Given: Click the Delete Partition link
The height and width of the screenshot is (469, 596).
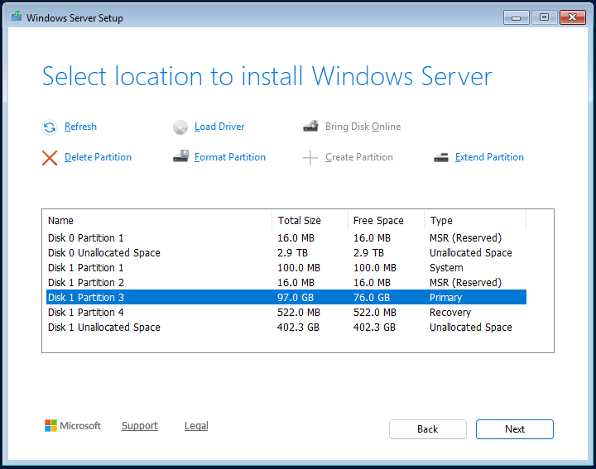Looking at the screenshot, I should click(98, 157).
